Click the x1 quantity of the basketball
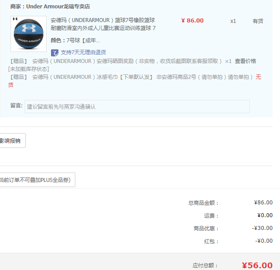The height and width of the screenshot is (270, 280). [x=233, y=21]
